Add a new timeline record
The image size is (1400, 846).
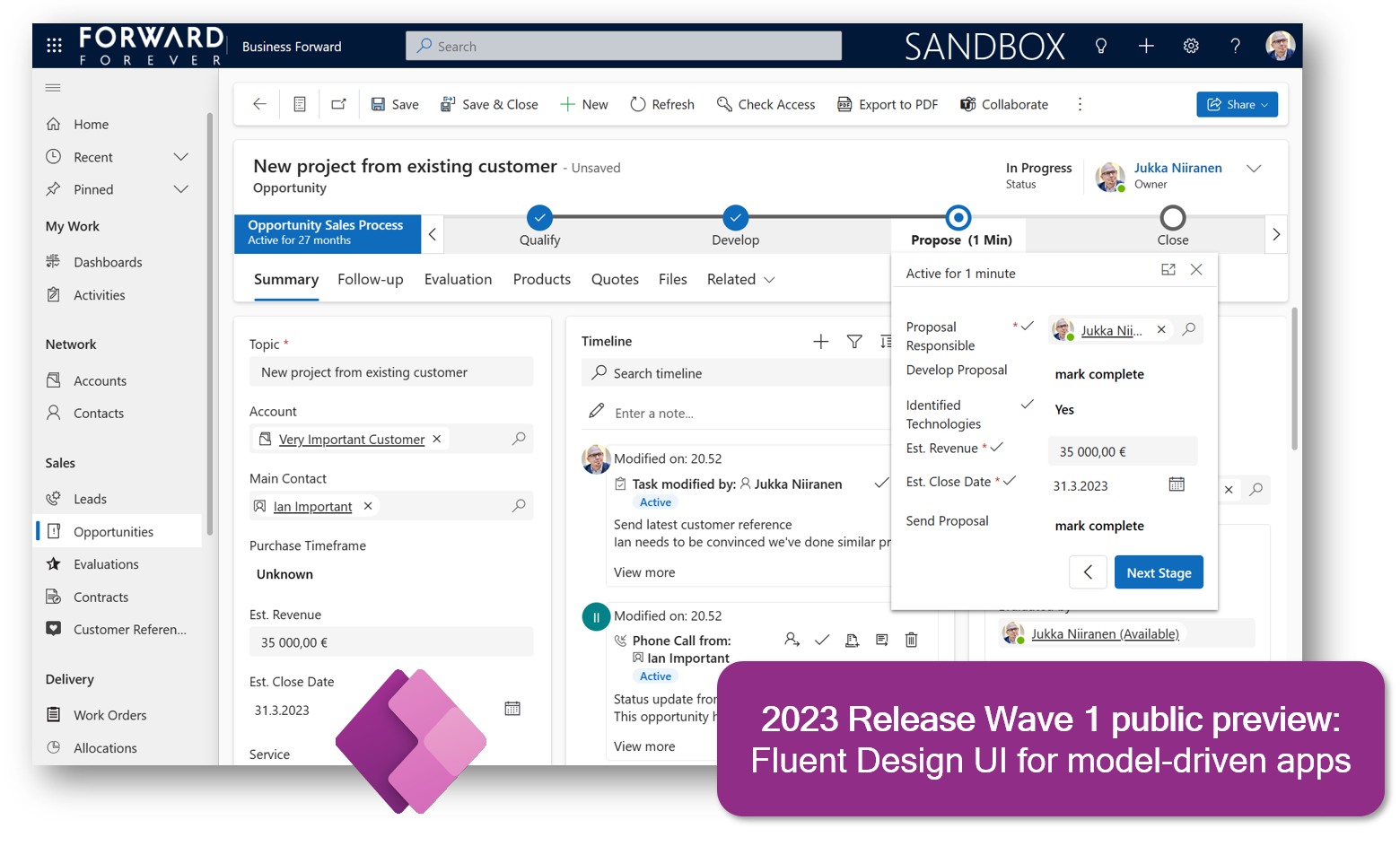[x=820, y=341]
